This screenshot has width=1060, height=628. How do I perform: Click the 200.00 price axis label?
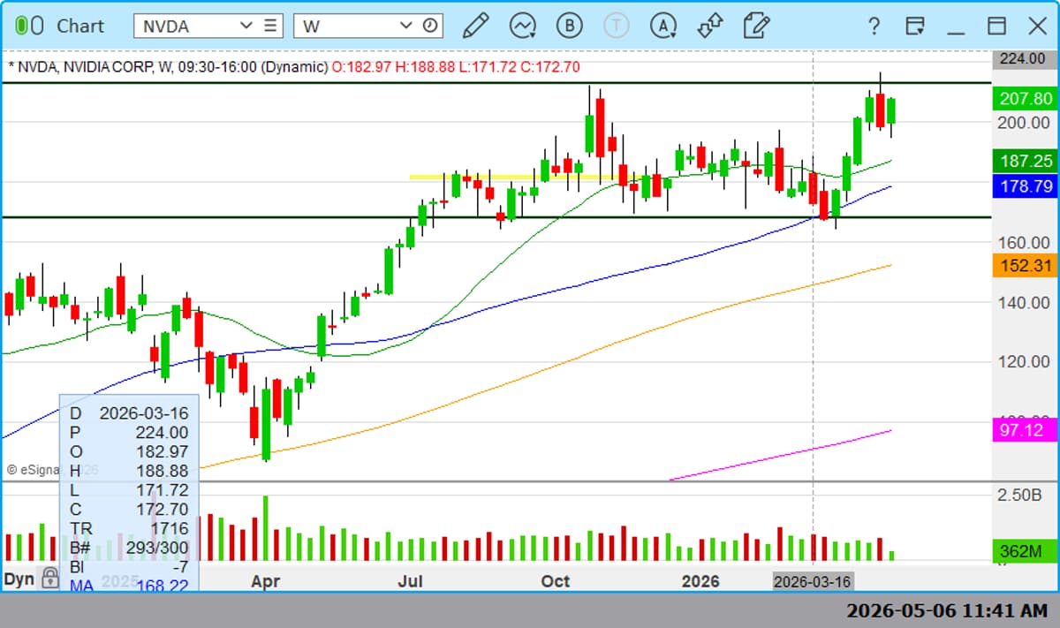point(1023,122)
